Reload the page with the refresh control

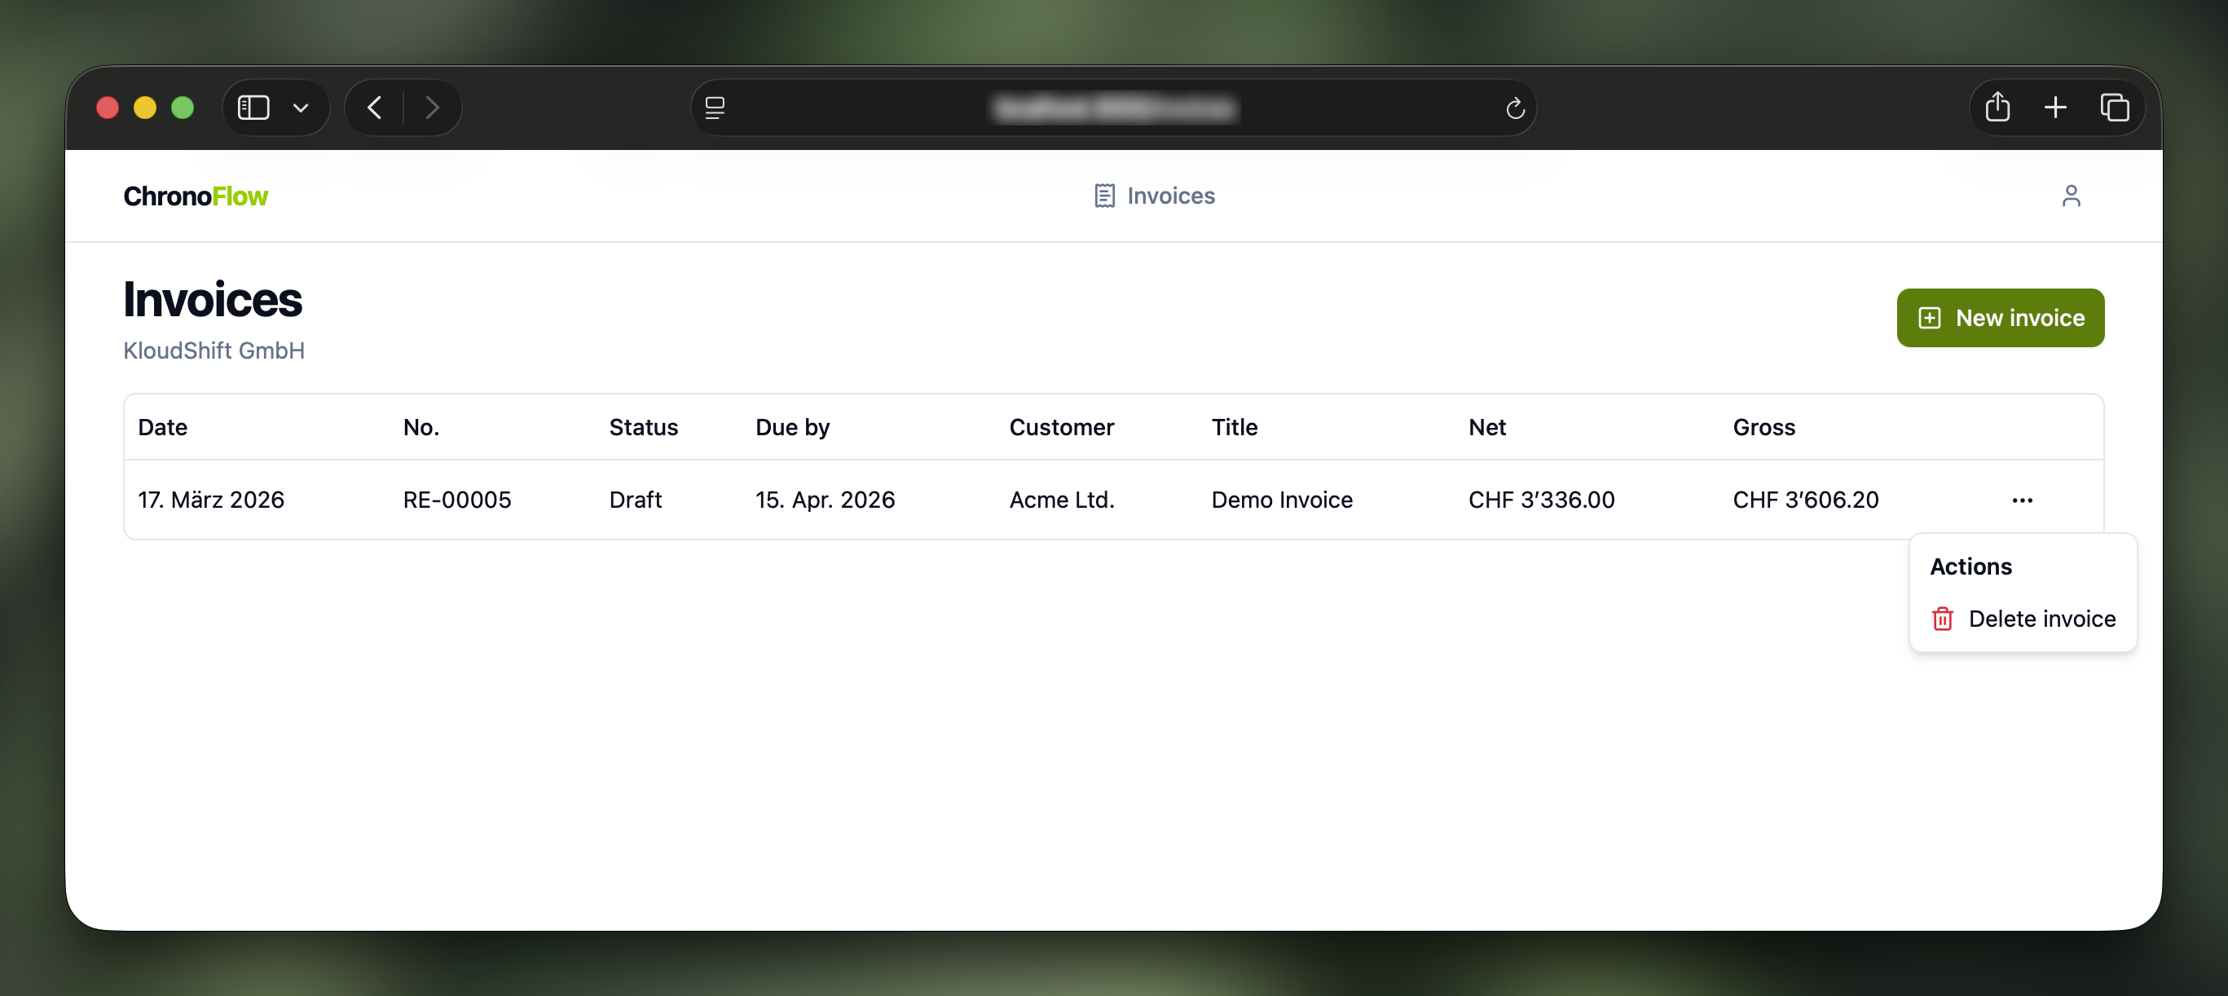click(1515, 108)
